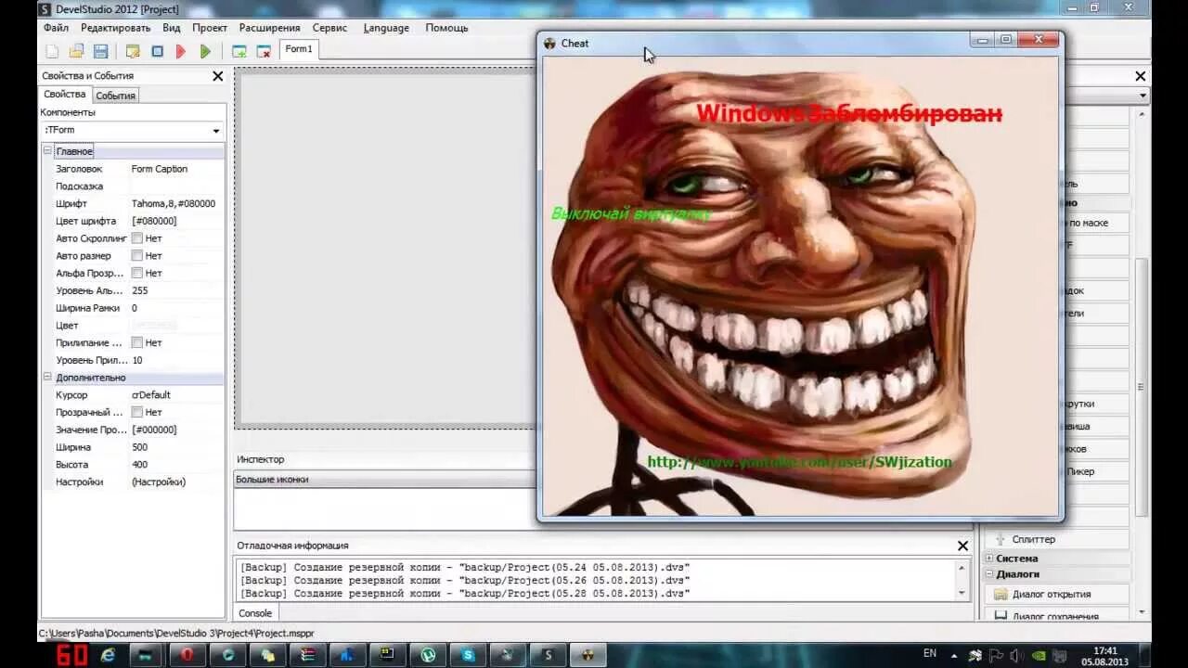Screen dimensions: 1188x668
Task: Open the Вид menu
Action: pyautogui.click(x=172, y=28)
